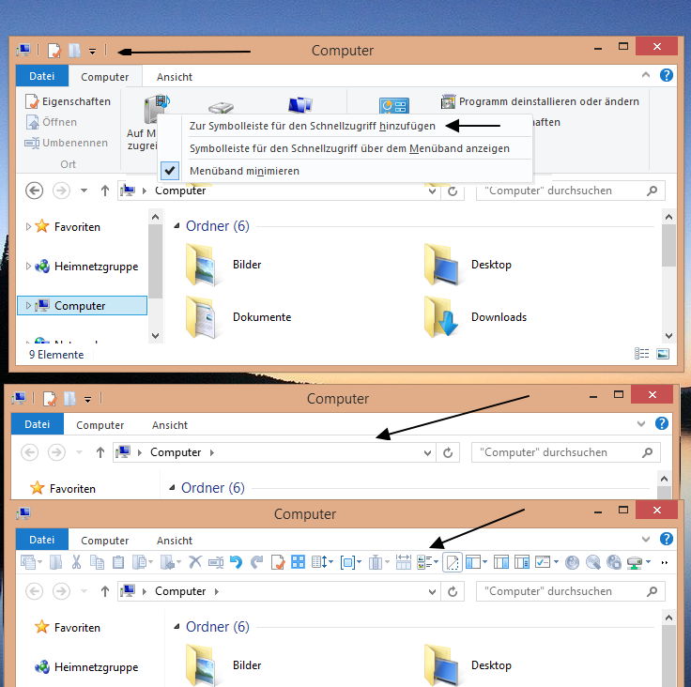Click the disc icon in bottom toolbar

572,562
